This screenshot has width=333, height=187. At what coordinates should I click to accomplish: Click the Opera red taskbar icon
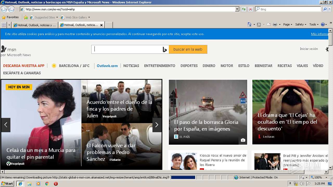click(56, 184)
